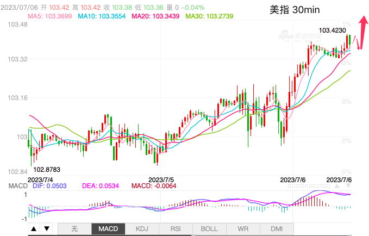Click the 2023/7/5 date axis label
369x236 pixels.
(161, 180)
